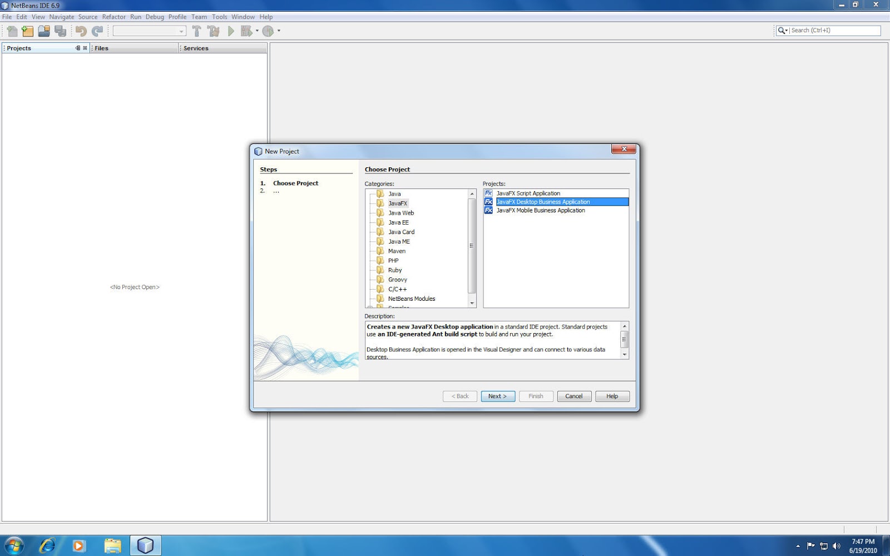Select the JavaFX Script Application icon
Viewport: 890px width, 556px height.
coord(488,193)
